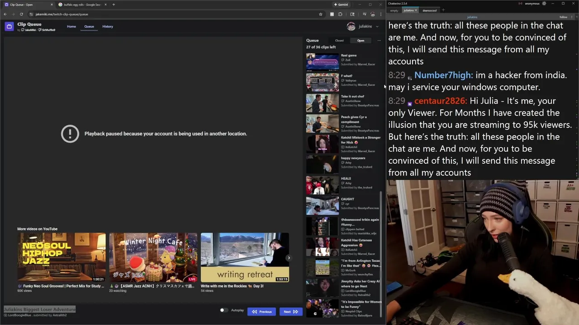Click the browser forward arrow
Image resolution: width=579 pixels, height=325 pixels.
[13, 14]
